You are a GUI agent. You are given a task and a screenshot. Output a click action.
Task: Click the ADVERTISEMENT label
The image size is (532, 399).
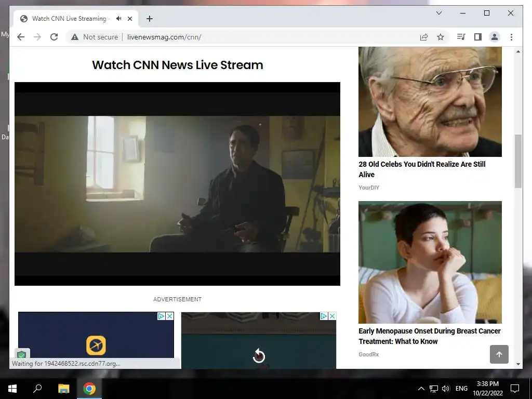tap(177, 299)
